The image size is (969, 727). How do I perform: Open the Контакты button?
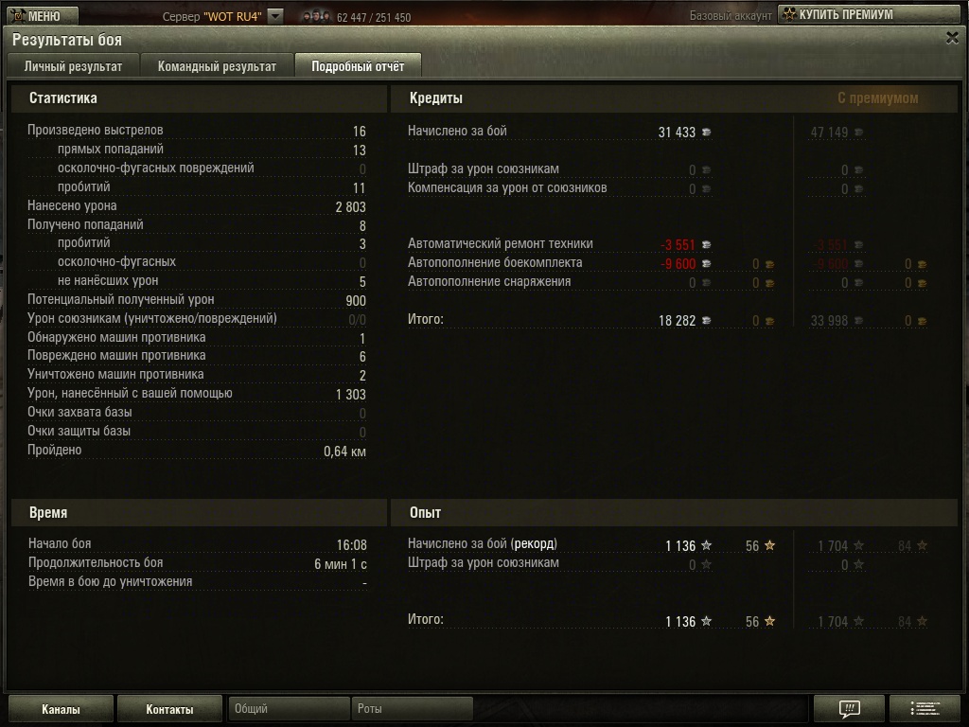point(169,709)
